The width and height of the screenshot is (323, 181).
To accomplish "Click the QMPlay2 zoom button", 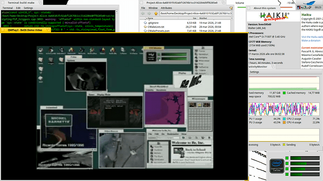I will (x=48, y=30).
